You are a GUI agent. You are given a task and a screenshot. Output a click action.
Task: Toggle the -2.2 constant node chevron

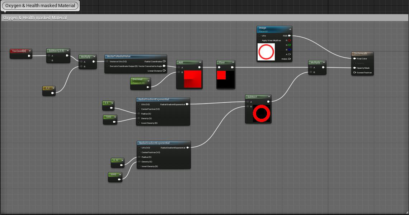(53, 88)
